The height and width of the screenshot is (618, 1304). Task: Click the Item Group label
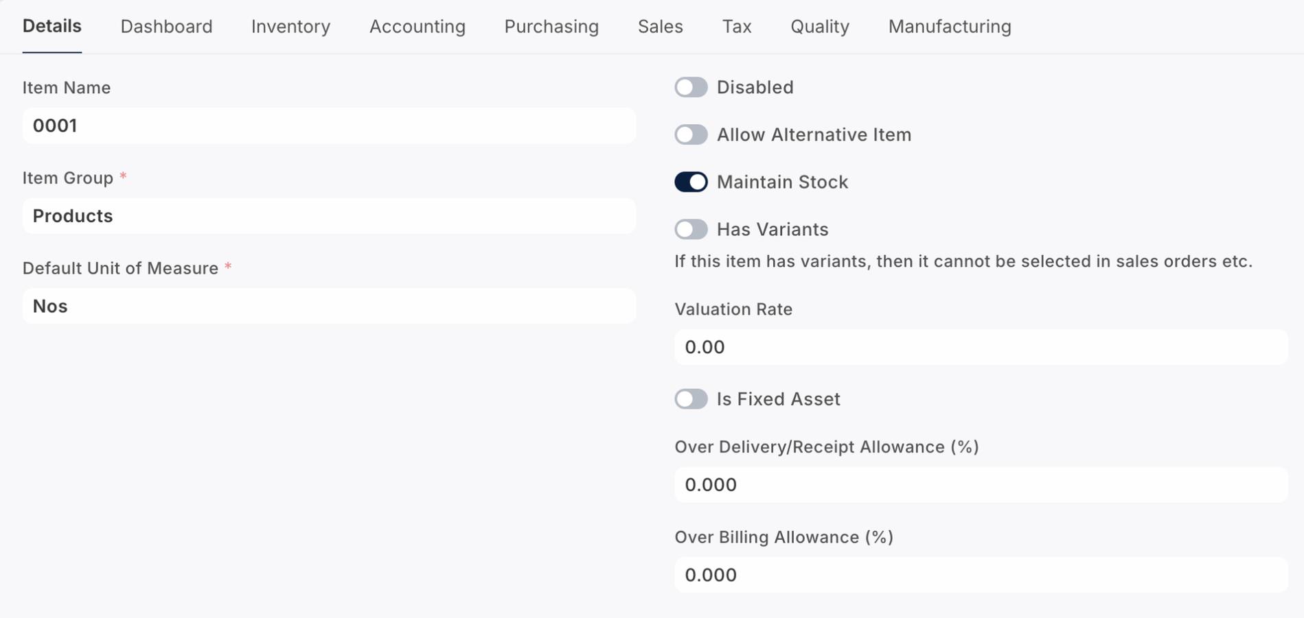pos(68,178)
